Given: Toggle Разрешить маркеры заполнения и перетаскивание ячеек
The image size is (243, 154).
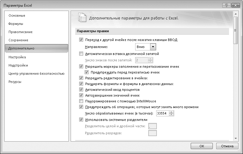Looking at the screenshot, I should click(x=81, y=67).
